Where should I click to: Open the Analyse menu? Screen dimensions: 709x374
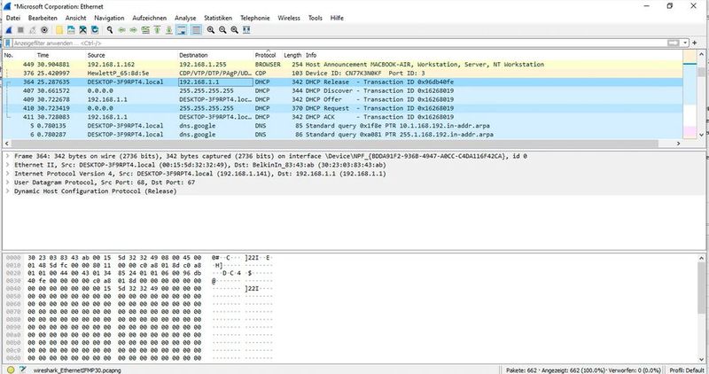pos(185,18)
